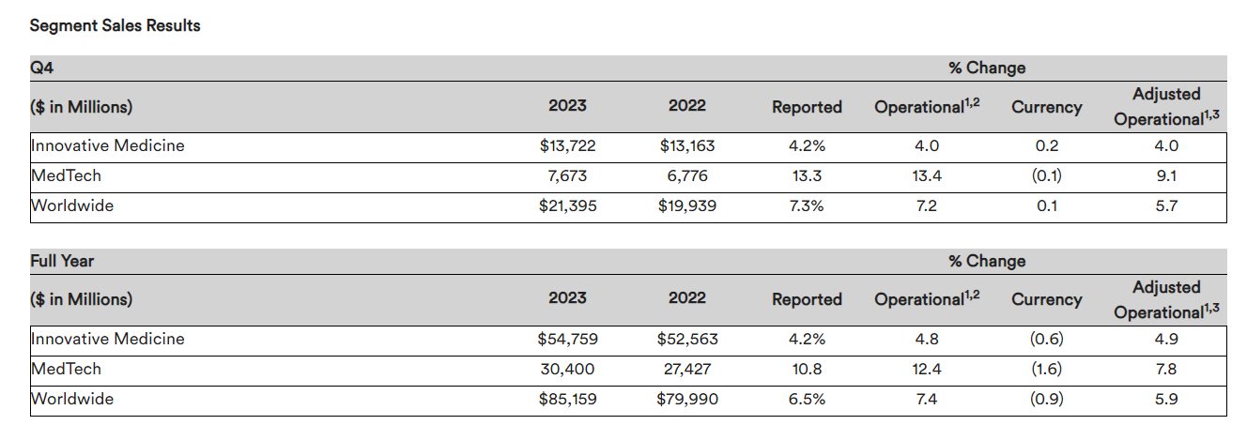This screenshot has width=1247, height=425.
Task: Click Full Year Worldwide 2023 total $85,159
Action: pyautogui.click(x=566, y=399)
